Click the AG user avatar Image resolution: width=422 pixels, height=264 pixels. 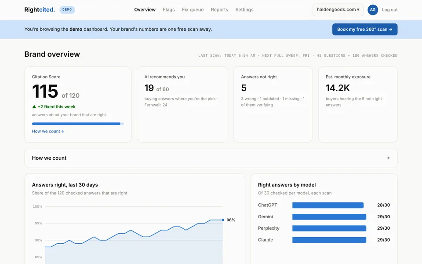(373, 10)
